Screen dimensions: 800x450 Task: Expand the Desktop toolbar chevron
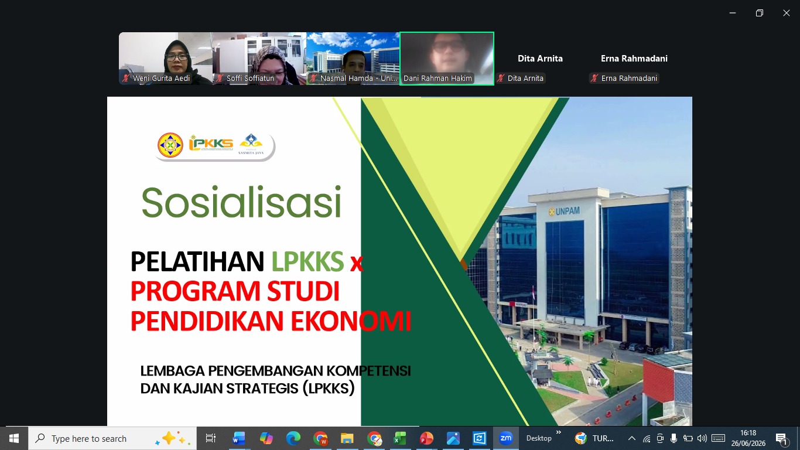[x=558, y=433]
